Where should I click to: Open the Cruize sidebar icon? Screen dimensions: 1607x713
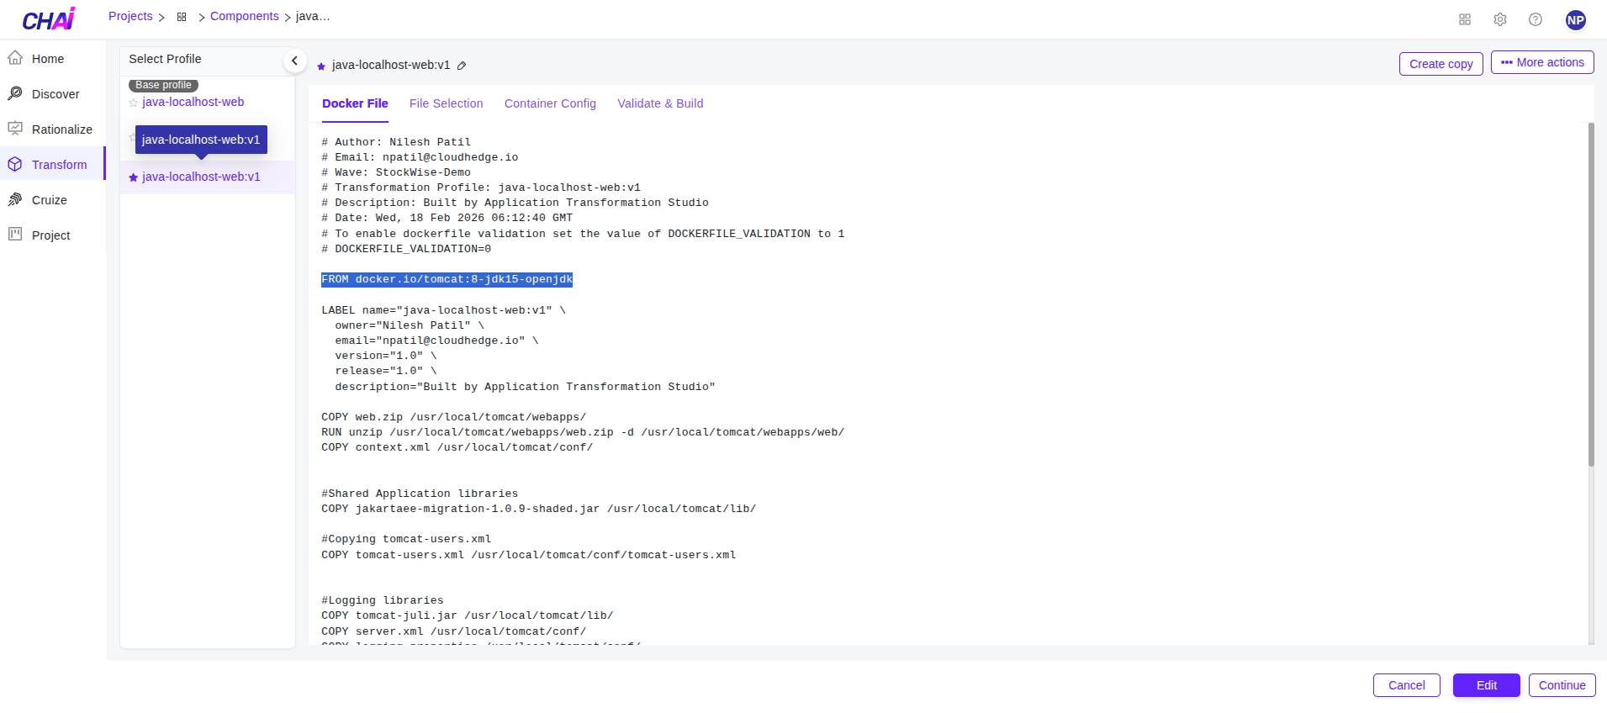click(x=15, y=199)
